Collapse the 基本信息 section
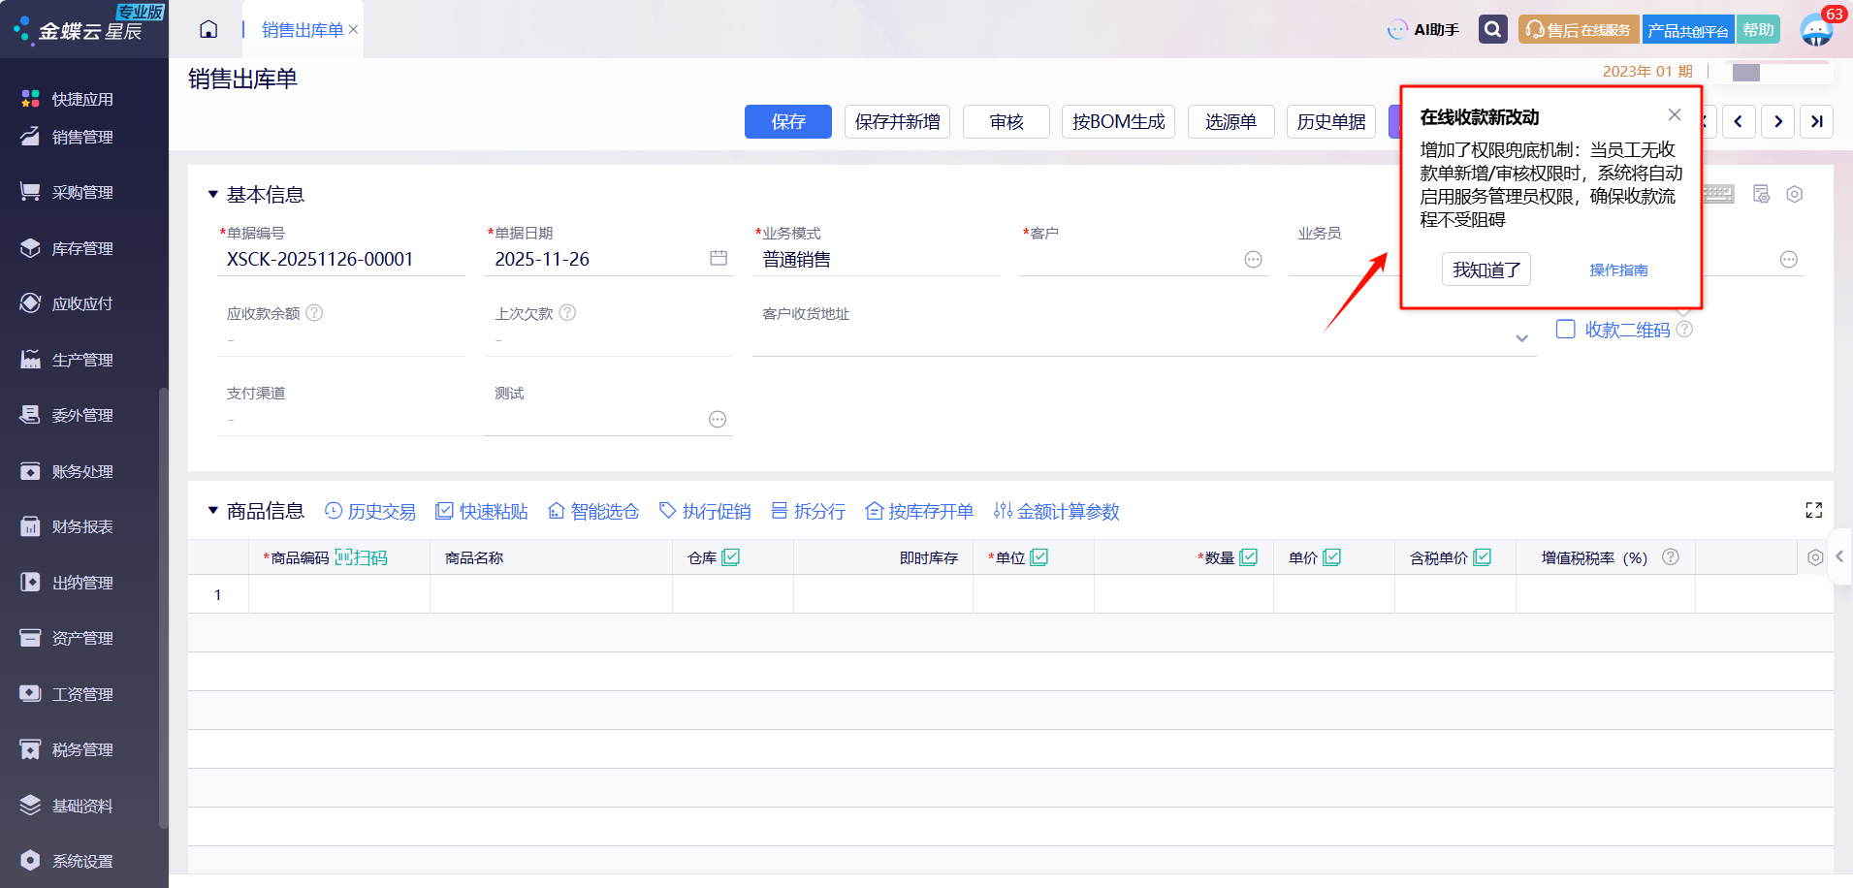Image resolution: width=1853 pixels, height=888 pixels. tap(212, 195)
